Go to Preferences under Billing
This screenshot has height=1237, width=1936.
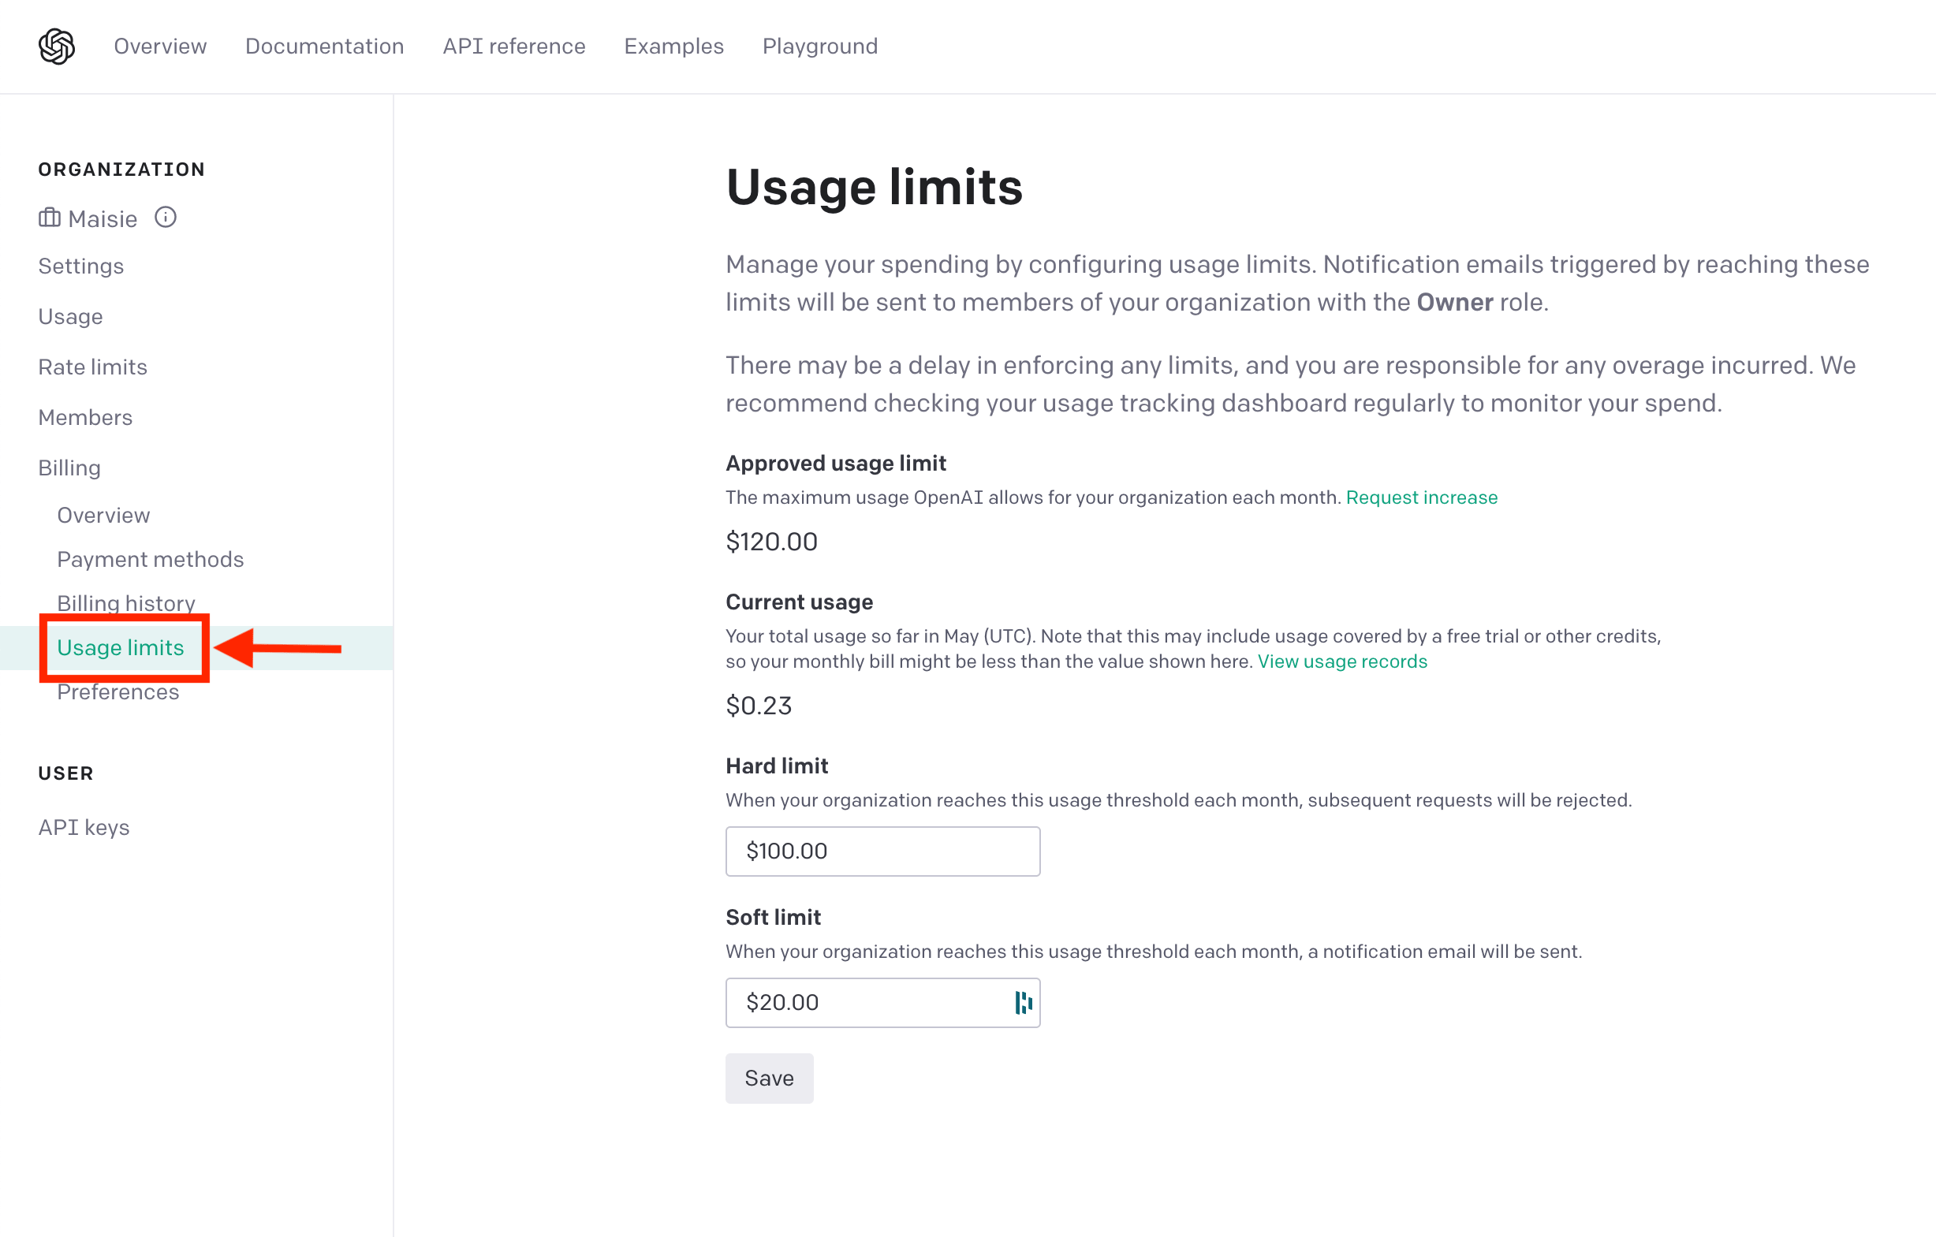tap(118, 691)
